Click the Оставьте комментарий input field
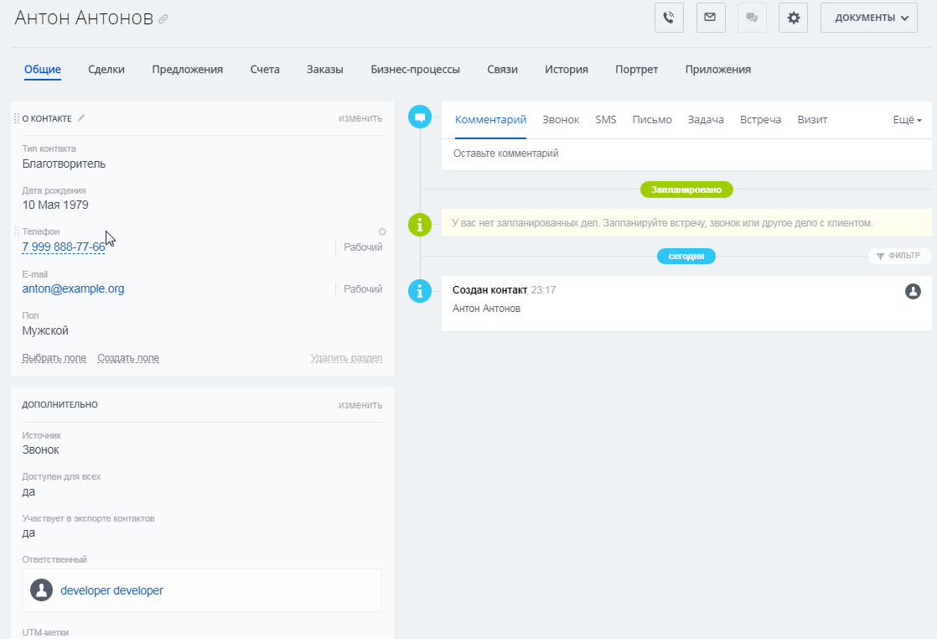This screenshot has width=937, height=639. [686, 153]
